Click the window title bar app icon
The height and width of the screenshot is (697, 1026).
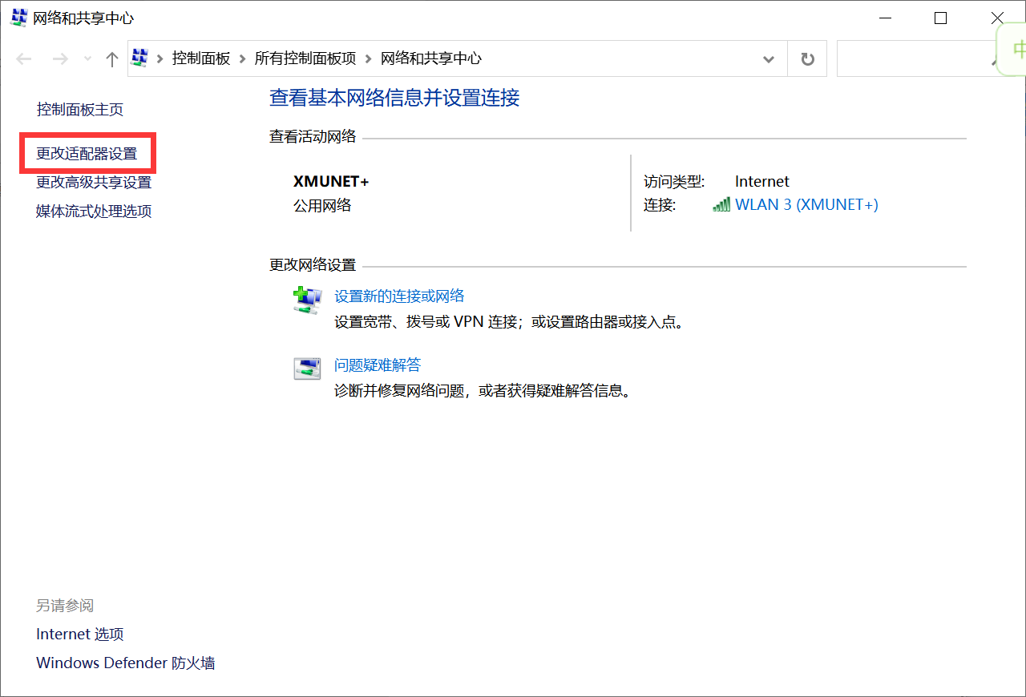point(18,18)
